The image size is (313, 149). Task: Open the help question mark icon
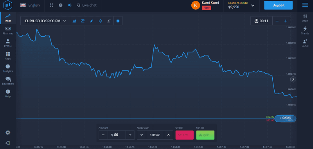tap(61, 5)
